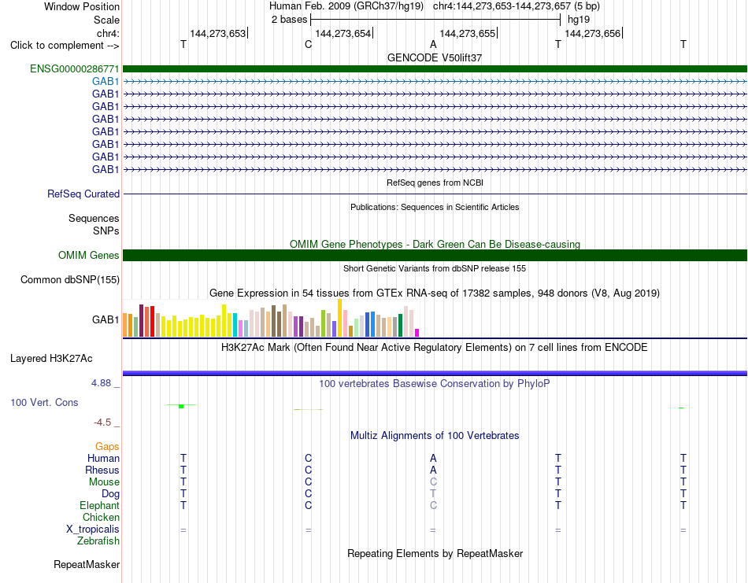Viewport: 748px width, 583px height.
Task: Click the Human Feb. 2009 (GRCh37/hg19) heading
Action: click(346, 6)
